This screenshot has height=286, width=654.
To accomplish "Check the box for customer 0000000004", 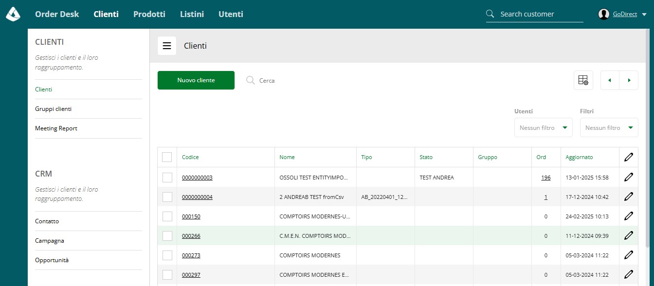I will click(x=167, y=197).
